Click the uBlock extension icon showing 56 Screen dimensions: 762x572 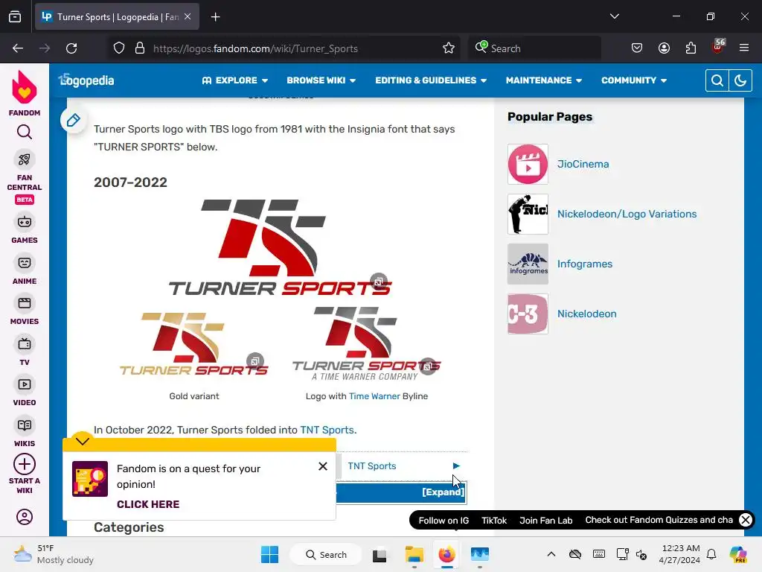pyautogui.click(x=718, y=47)
